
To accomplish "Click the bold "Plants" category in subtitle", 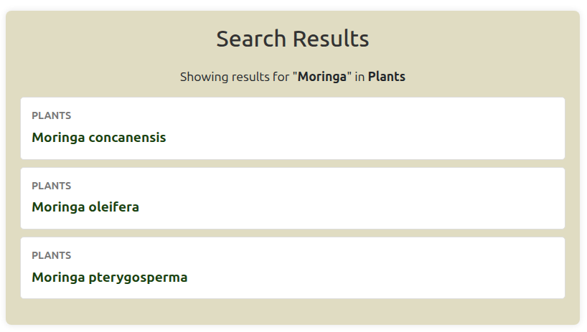I will click(387, 77).
